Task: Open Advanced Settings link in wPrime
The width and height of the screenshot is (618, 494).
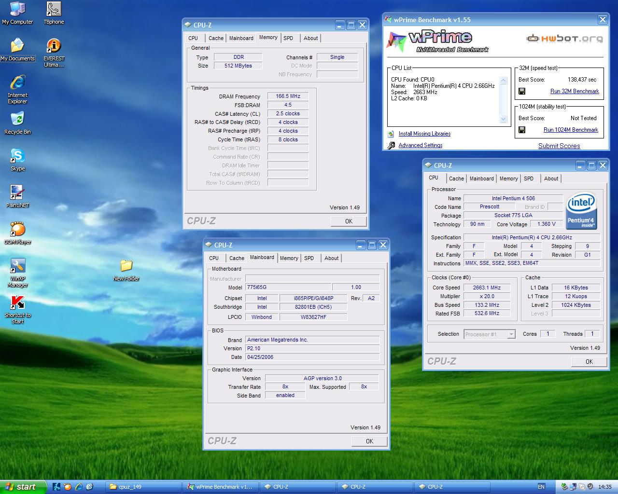Action: coord(421,145)
